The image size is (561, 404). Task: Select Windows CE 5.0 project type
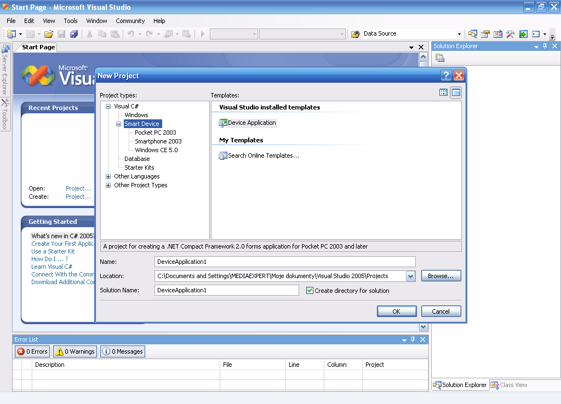(156, 150)
